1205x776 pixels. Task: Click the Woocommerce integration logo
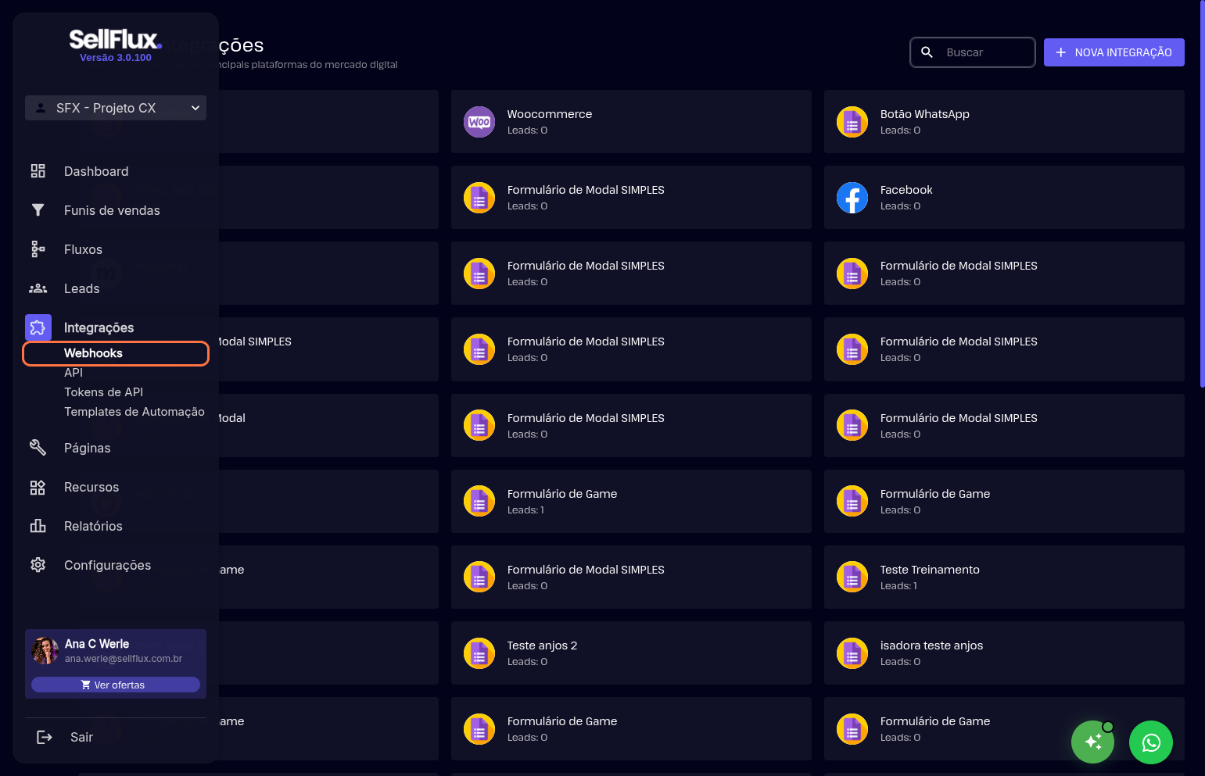(x=479, y=122)
